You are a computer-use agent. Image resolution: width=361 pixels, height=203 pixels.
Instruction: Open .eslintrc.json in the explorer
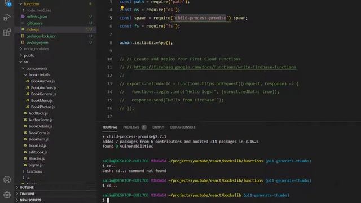[x=37, y=16]
